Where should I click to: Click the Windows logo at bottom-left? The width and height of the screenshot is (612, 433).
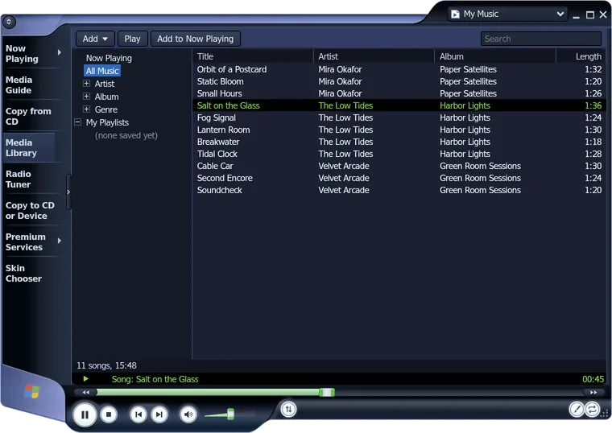tap(32, 391)
